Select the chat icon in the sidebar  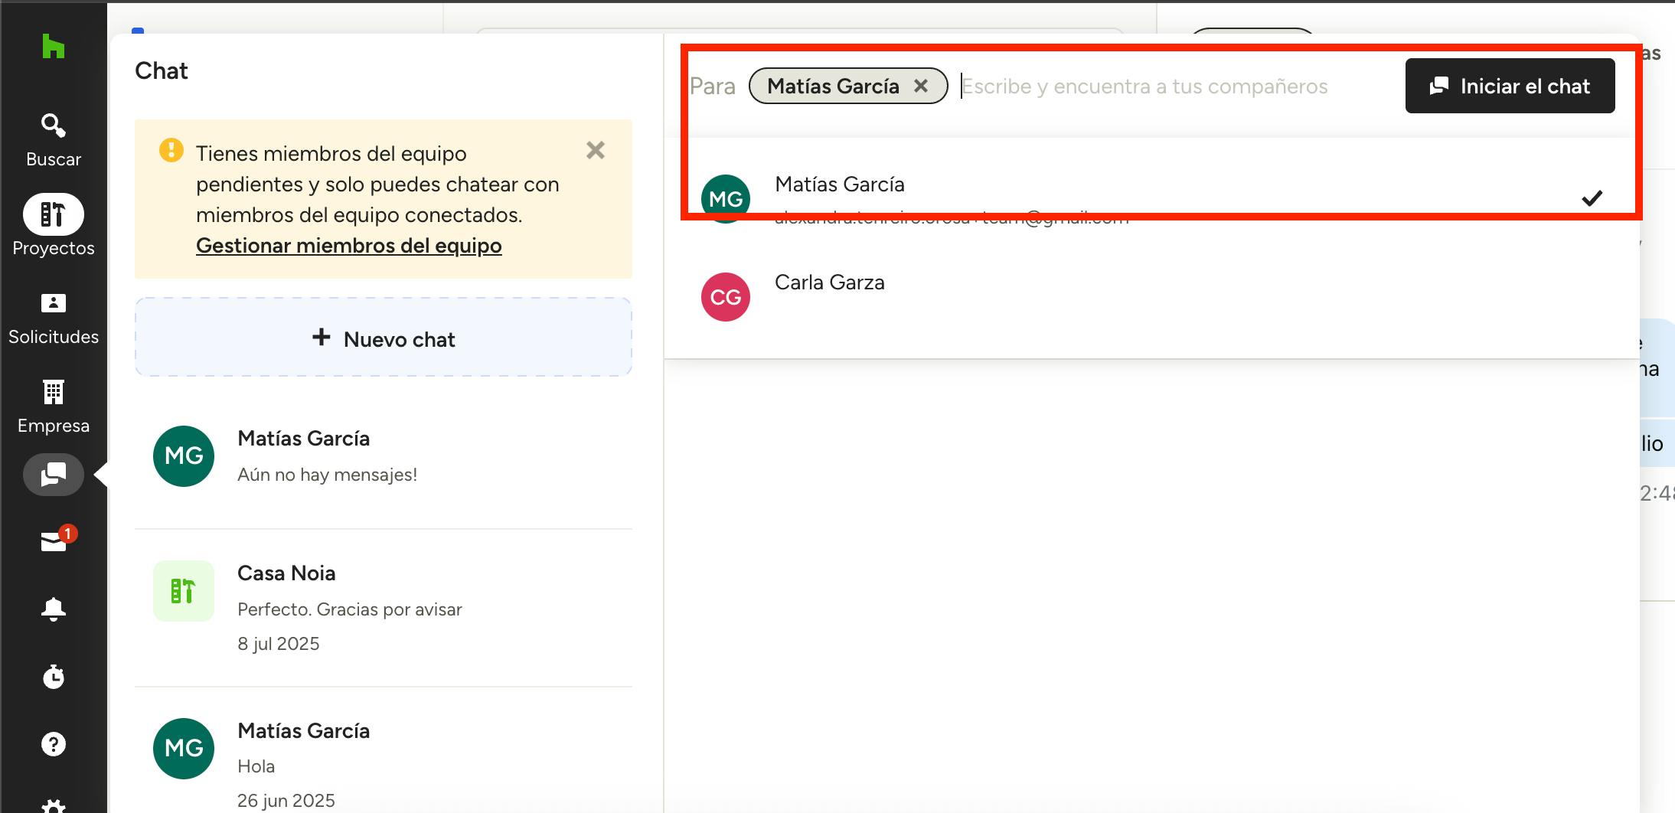[x=54, y=475]
